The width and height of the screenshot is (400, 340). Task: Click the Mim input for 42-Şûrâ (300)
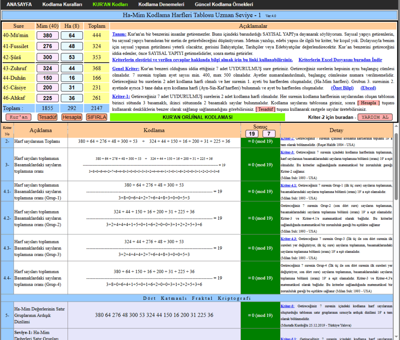coord(47,57)
